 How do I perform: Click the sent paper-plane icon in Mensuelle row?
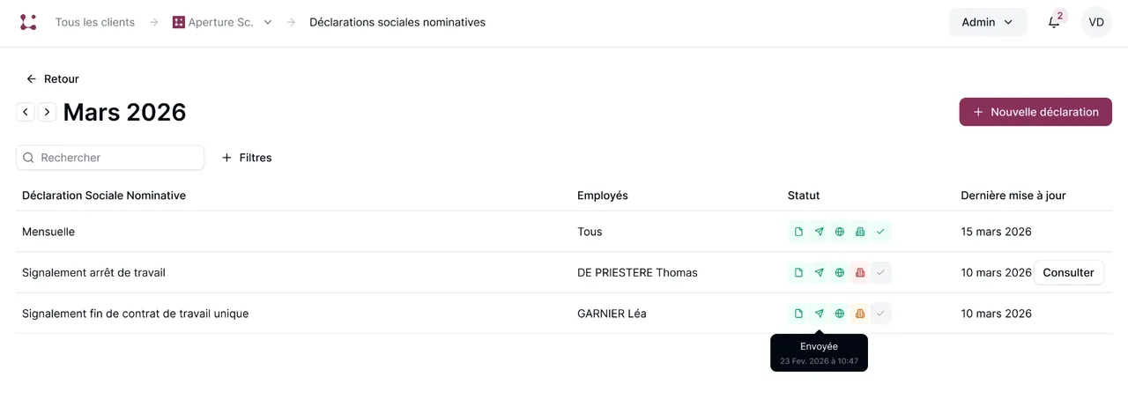pyautogui.click(x=819, y=232)
